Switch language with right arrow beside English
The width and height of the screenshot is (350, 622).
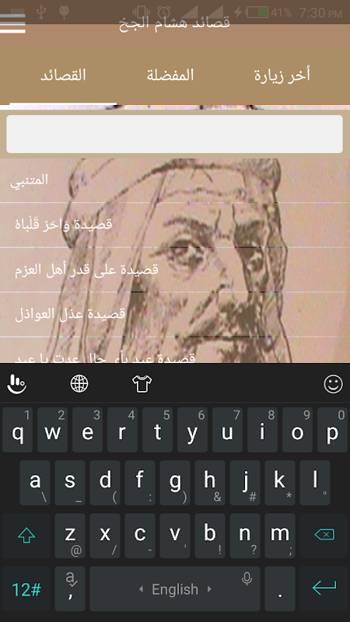point(209,589)
